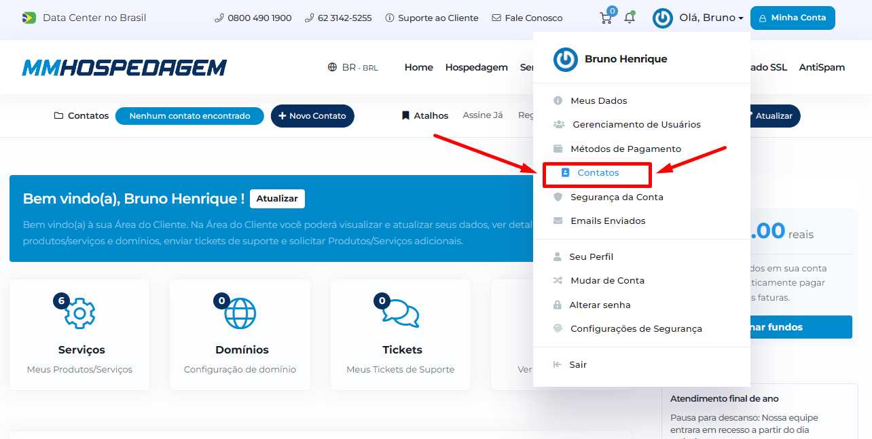Click Fale Conosco link
This screenshot has width=872, height=439.
(527, 18)
